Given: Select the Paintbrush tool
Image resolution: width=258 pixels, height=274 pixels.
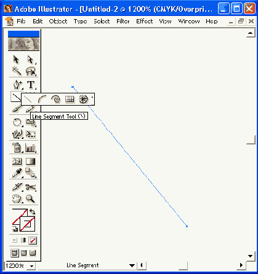Looking at the screenshot, I should [17, 109].
